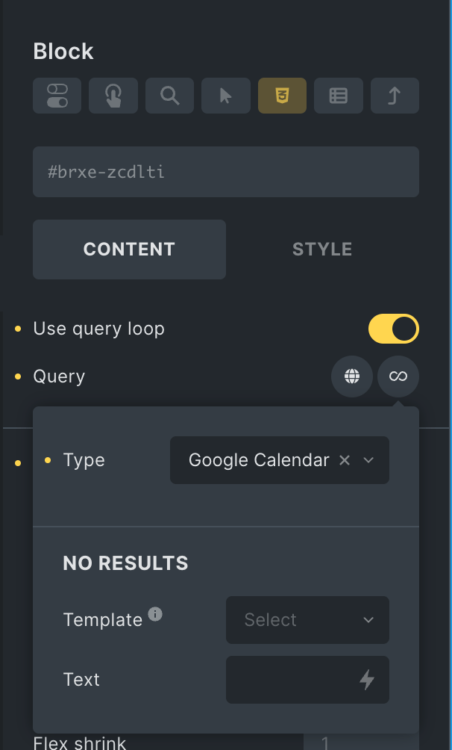Click the yellow dot beside Query
Image resolution: width=452 pixels, height=750 pixels.
[17, 377]
